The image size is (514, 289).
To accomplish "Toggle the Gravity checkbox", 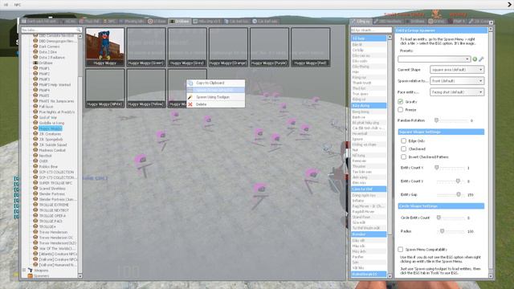I will [400, 102].
